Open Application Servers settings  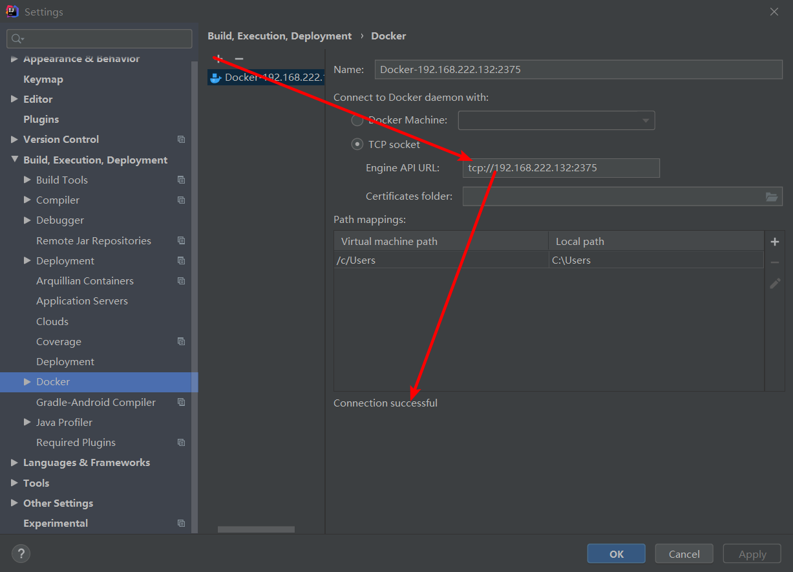(82, 301)
